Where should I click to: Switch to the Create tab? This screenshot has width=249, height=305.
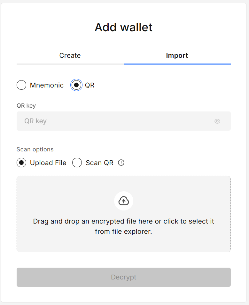tap(70, 55)
